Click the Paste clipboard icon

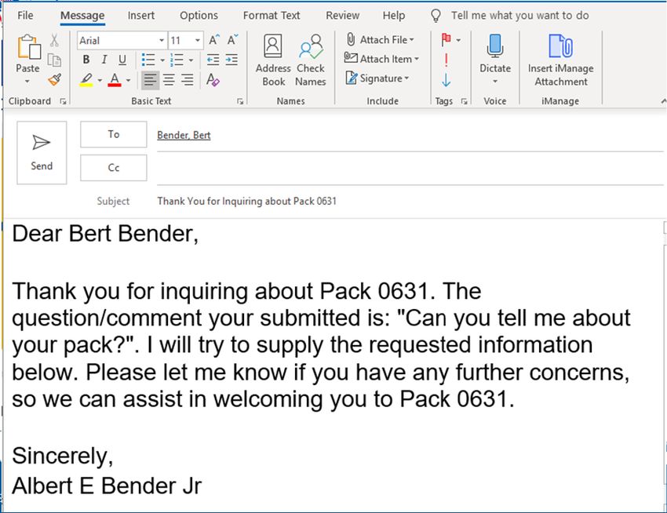(x=28, y=47)
